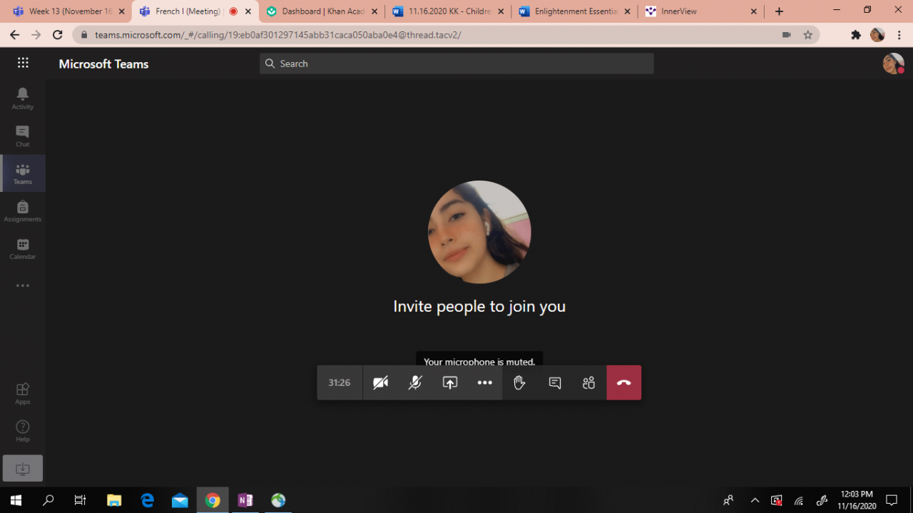This screenshot has width=913, height=513.
Task: Open File Explorer from taskbar
Action: tap(114, 500)
